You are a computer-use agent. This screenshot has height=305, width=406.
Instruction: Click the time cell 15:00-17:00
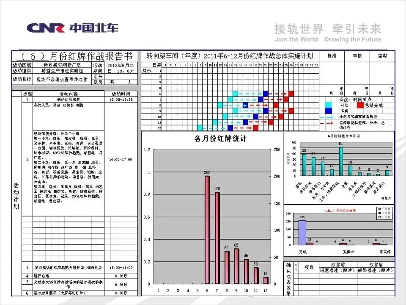click(121, 268)
